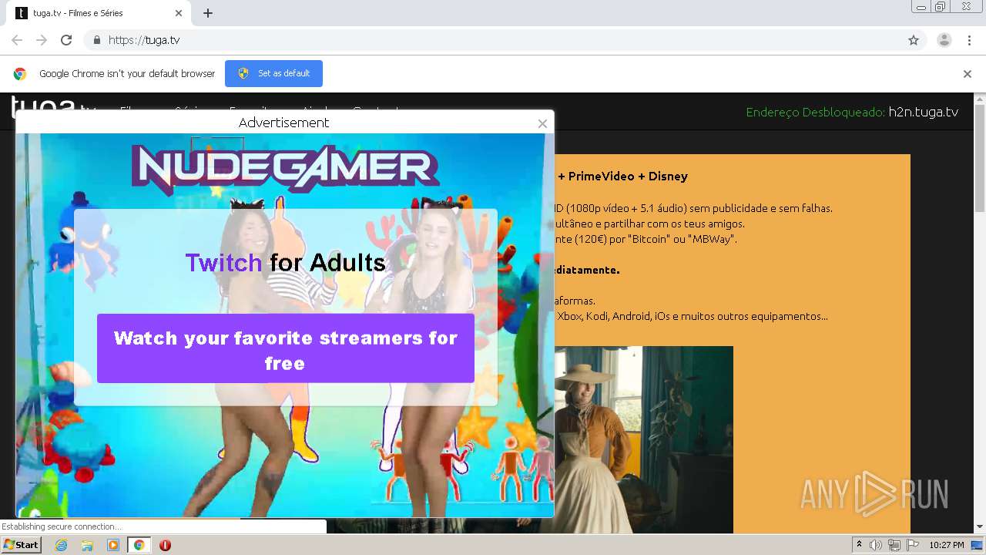This screenshot has width=986, height=555.
Task: Close the Advertisement popup
Action: [x=542, y=123]
